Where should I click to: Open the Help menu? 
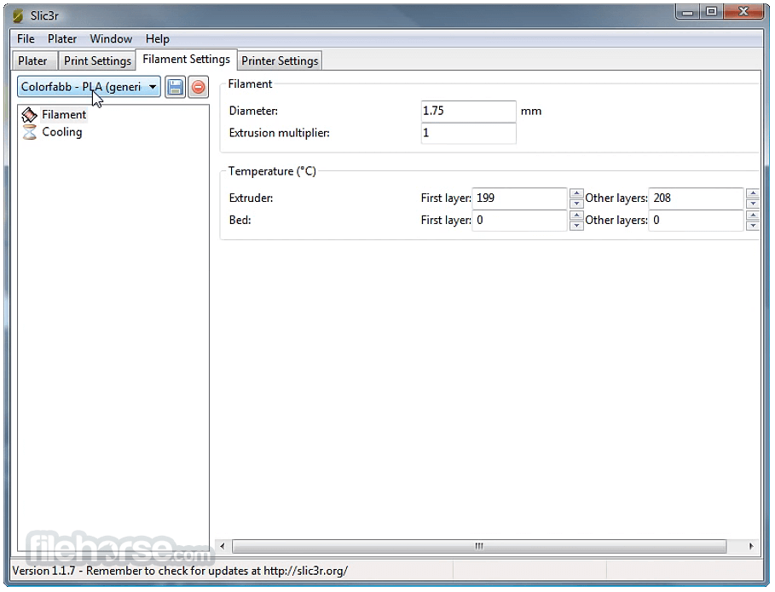coord(157,38)
